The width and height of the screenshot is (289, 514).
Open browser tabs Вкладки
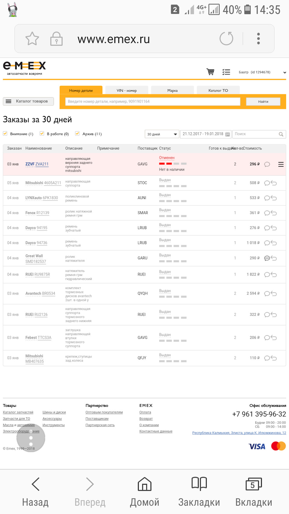254,492
